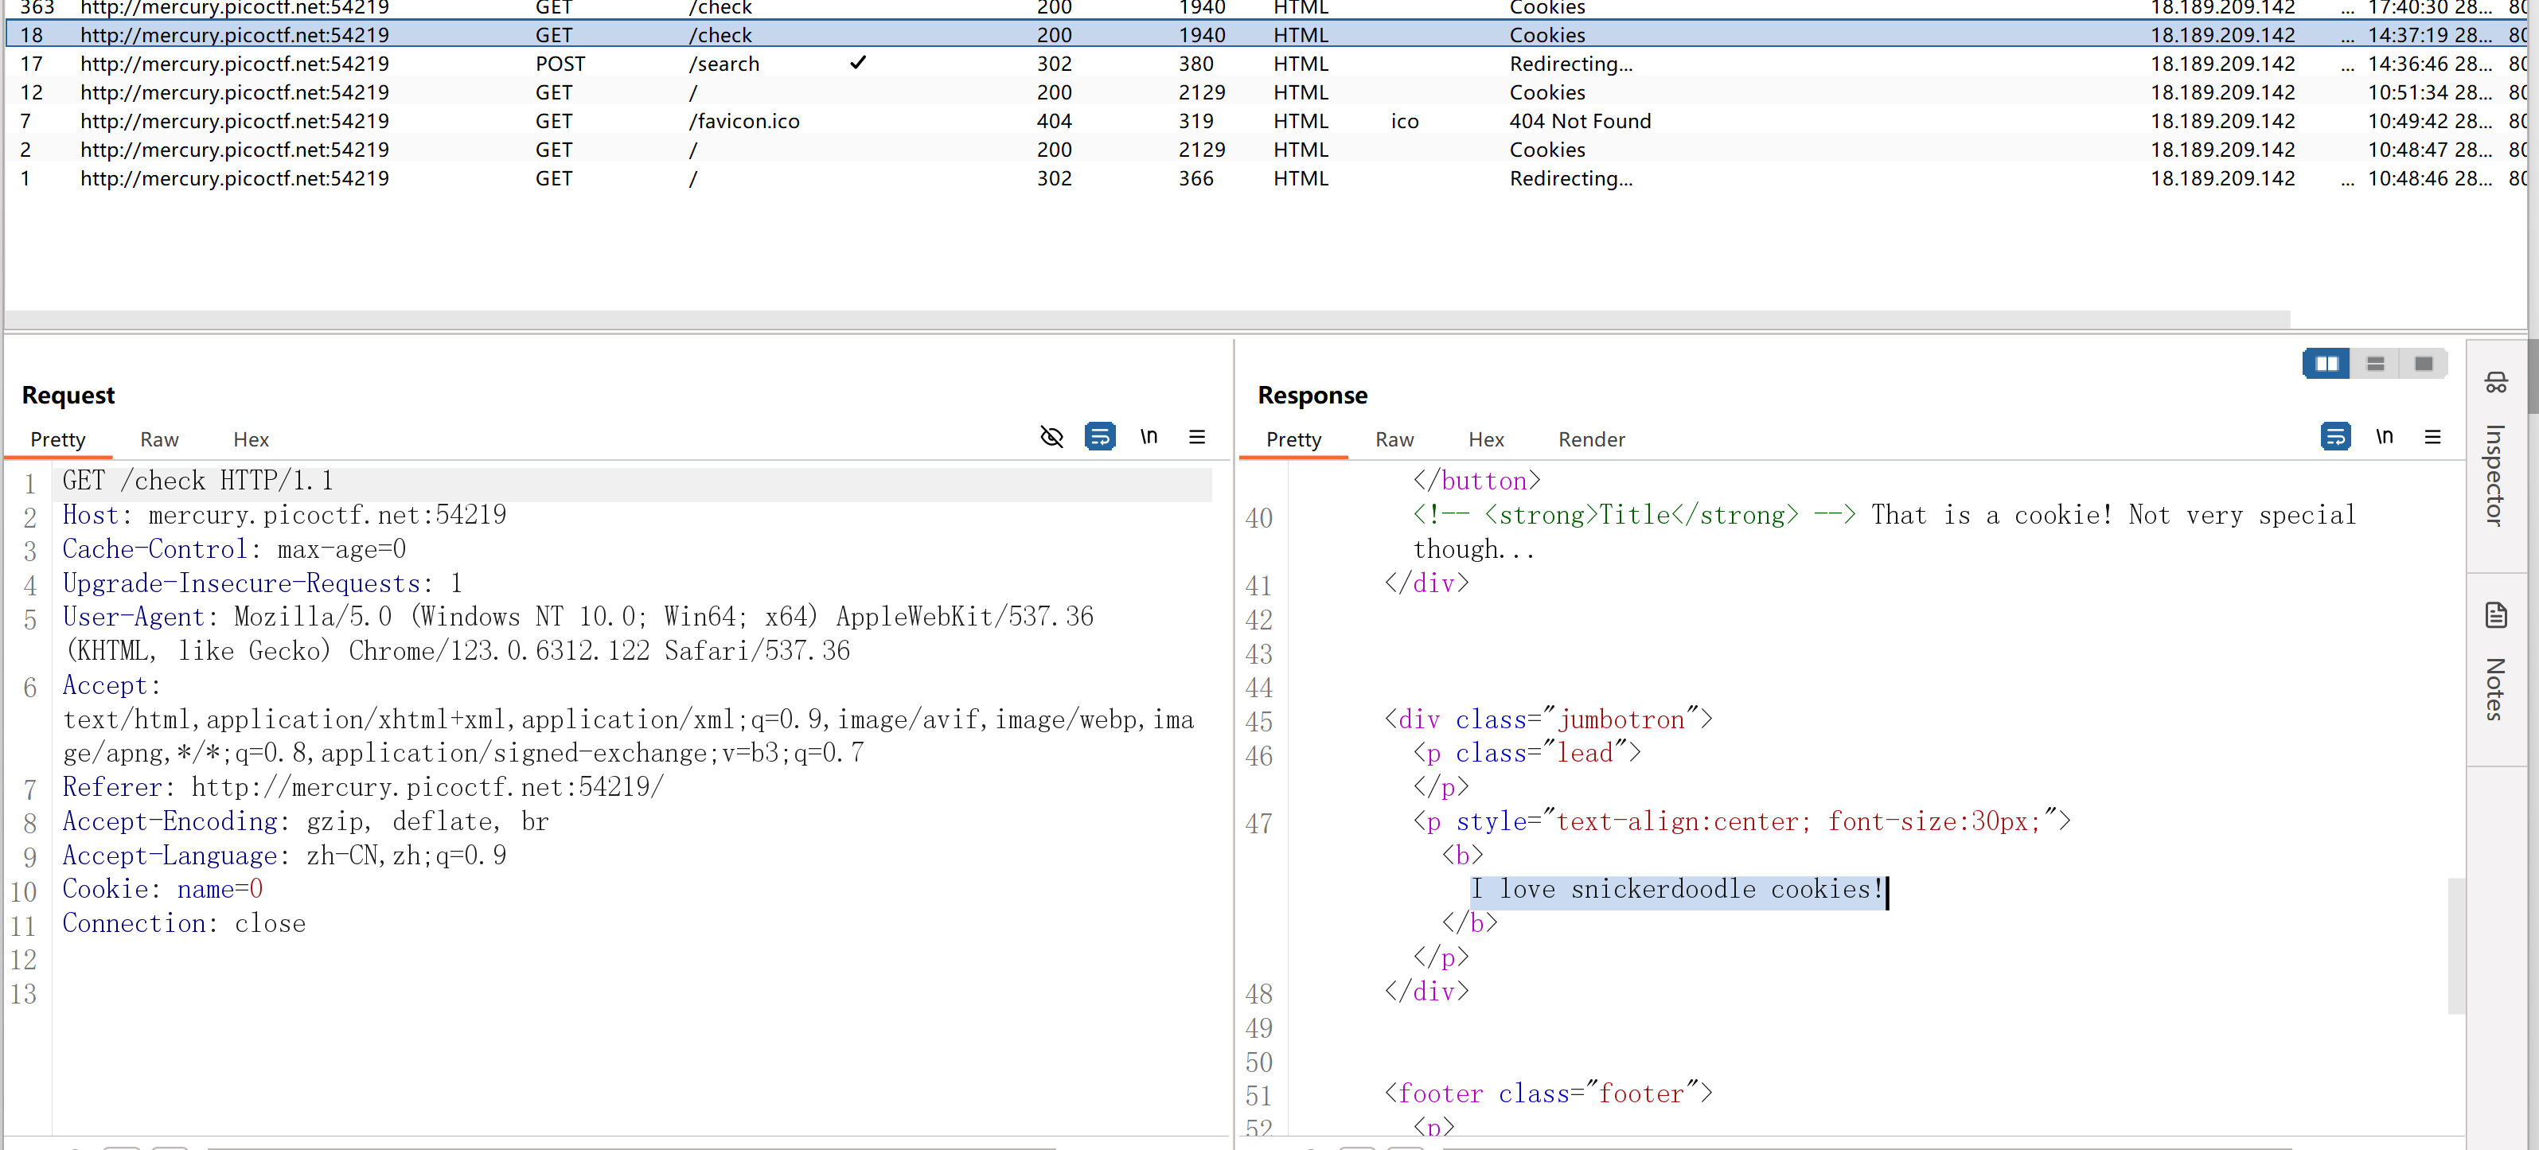Switch Response view to Hex tab
Viewport: 2539px width, 1150px height.
tap(1485, 439)
